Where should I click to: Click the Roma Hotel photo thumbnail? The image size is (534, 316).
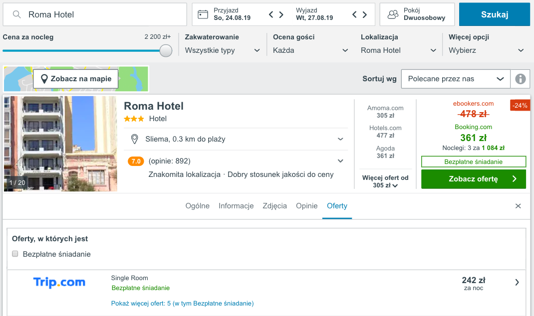pos(60,144)
